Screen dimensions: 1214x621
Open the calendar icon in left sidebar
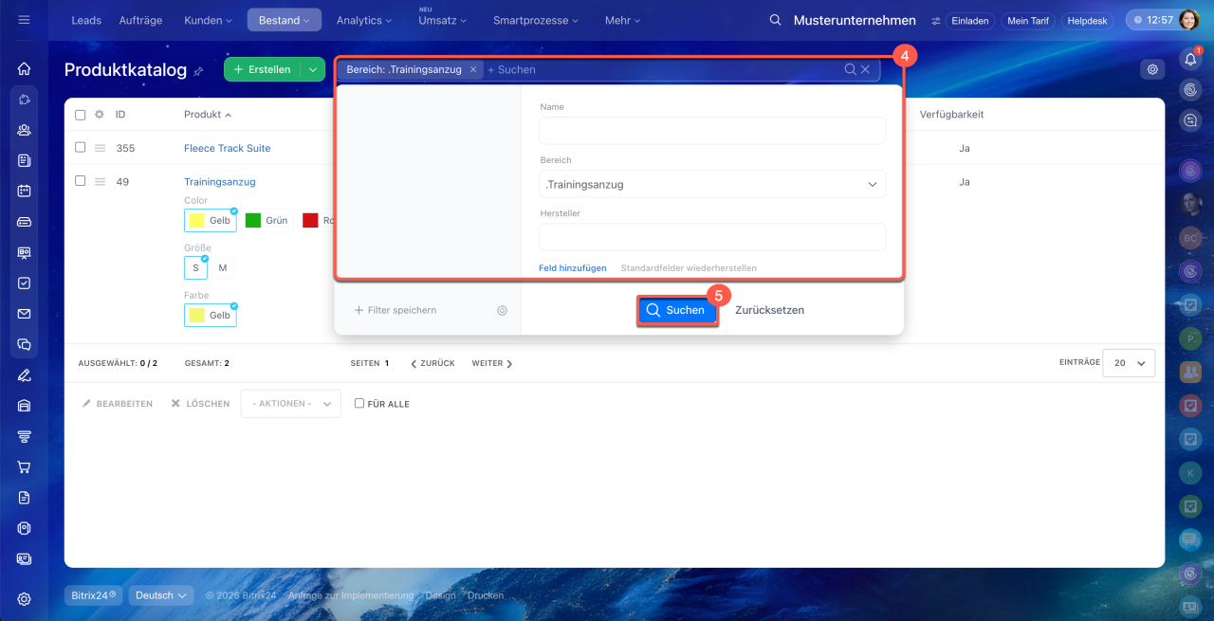pos(25,191)
